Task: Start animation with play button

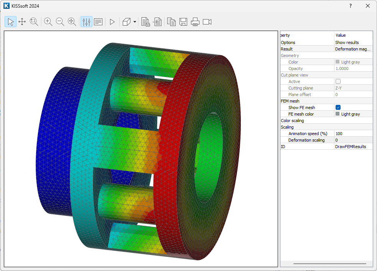Action: click(x=112, y=22)
